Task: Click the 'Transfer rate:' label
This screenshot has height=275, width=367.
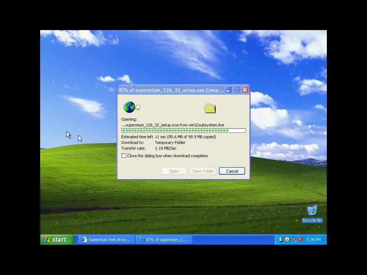Action: [133, 149]
